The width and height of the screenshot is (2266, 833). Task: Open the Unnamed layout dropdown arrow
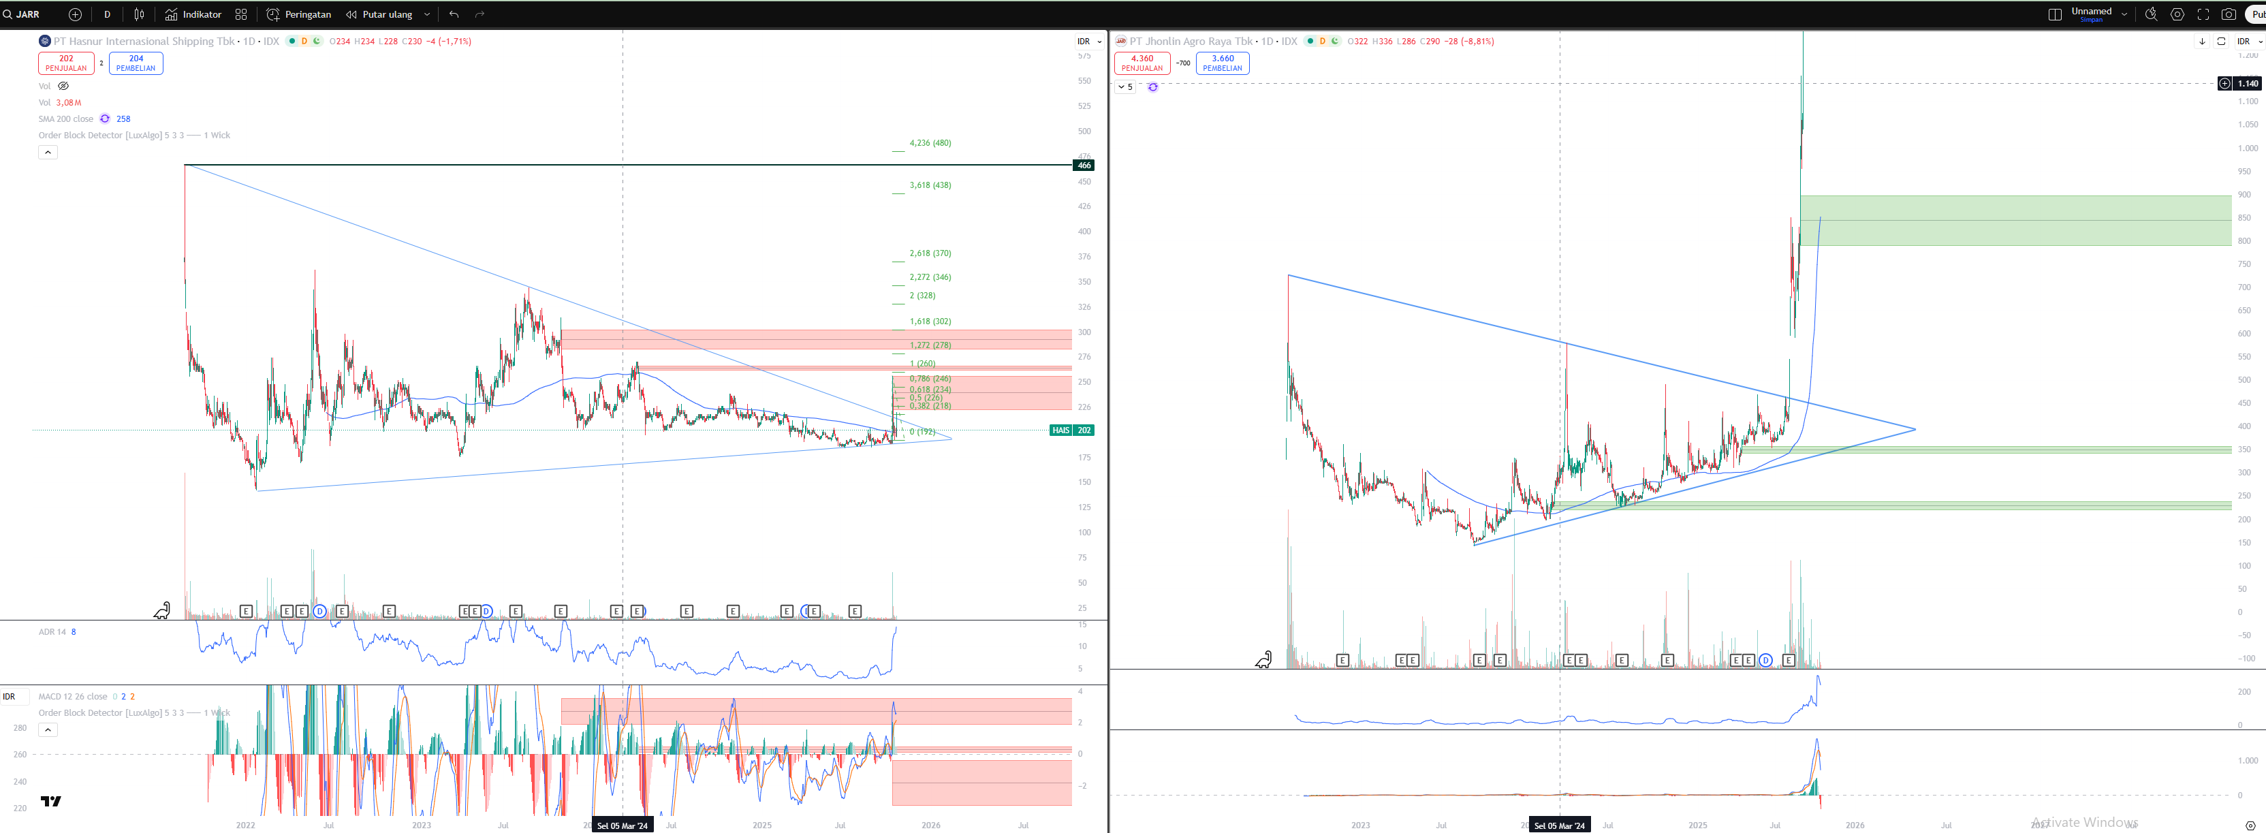click(x=2124, y=14)
